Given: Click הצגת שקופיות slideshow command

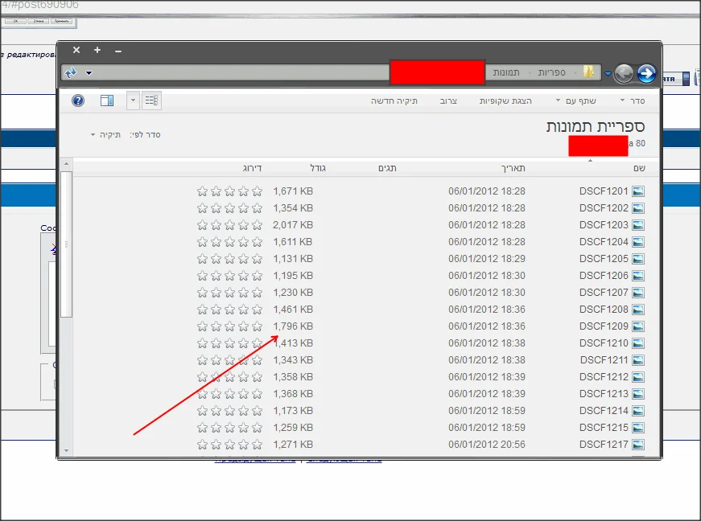Looking at the screenshot, I should (x=505, y=101).
